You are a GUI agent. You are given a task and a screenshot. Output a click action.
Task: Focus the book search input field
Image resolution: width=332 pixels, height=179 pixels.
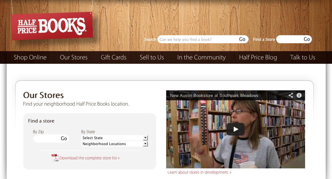tap(198, 40)
